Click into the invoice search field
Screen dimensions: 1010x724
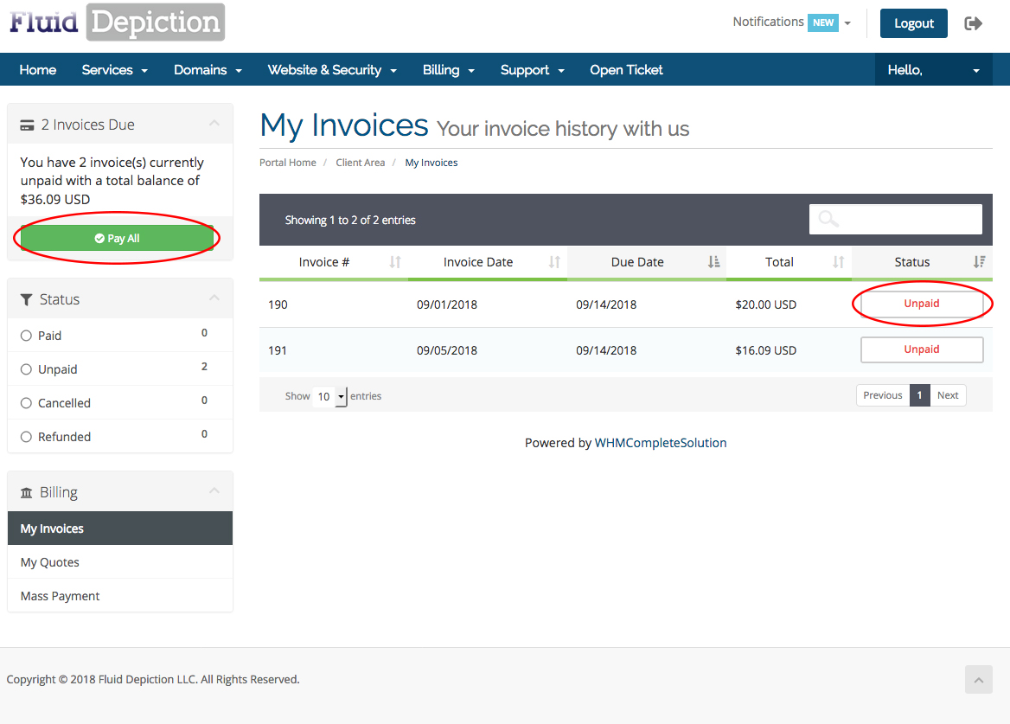[x=895, y=220]
